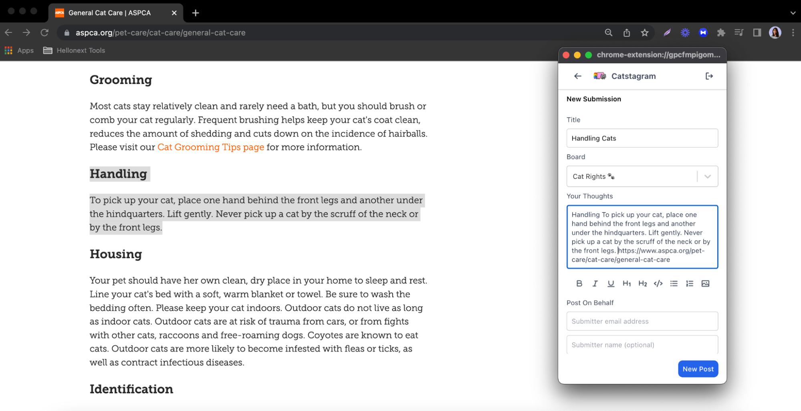The width and height of the screenshot is (801, 411).
Task: Create a numbered list in Your Thoughts
Action: [x=690, y=283]
